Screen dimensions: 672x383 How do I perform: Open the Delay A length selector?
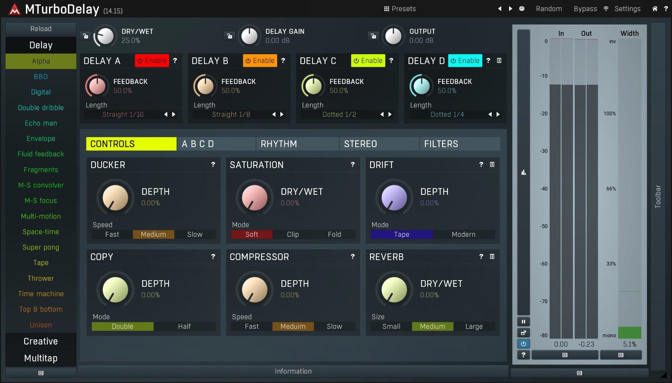click(x=123, y=114)
